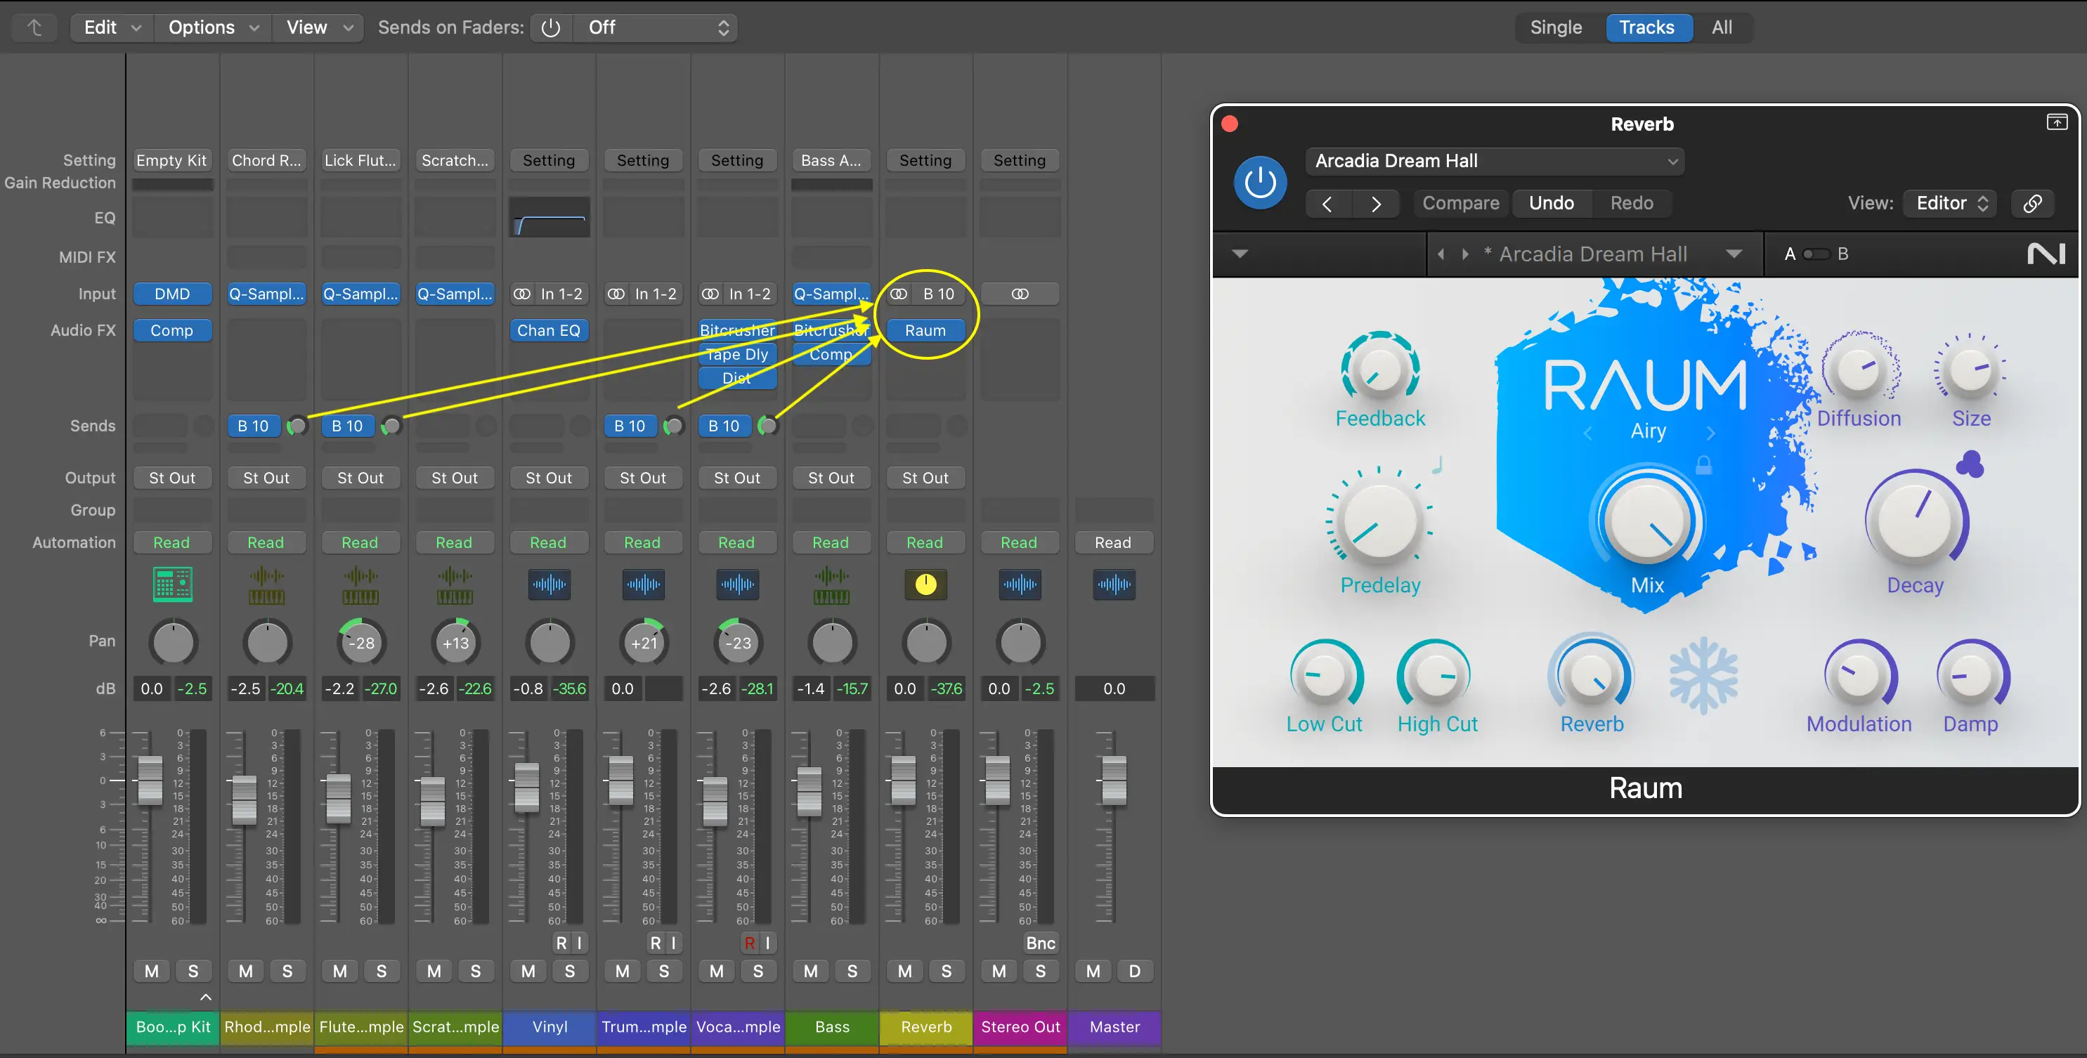
Task: Click the mixer back arrow icon
Action: pyautogui.click(x=35, y=27)
